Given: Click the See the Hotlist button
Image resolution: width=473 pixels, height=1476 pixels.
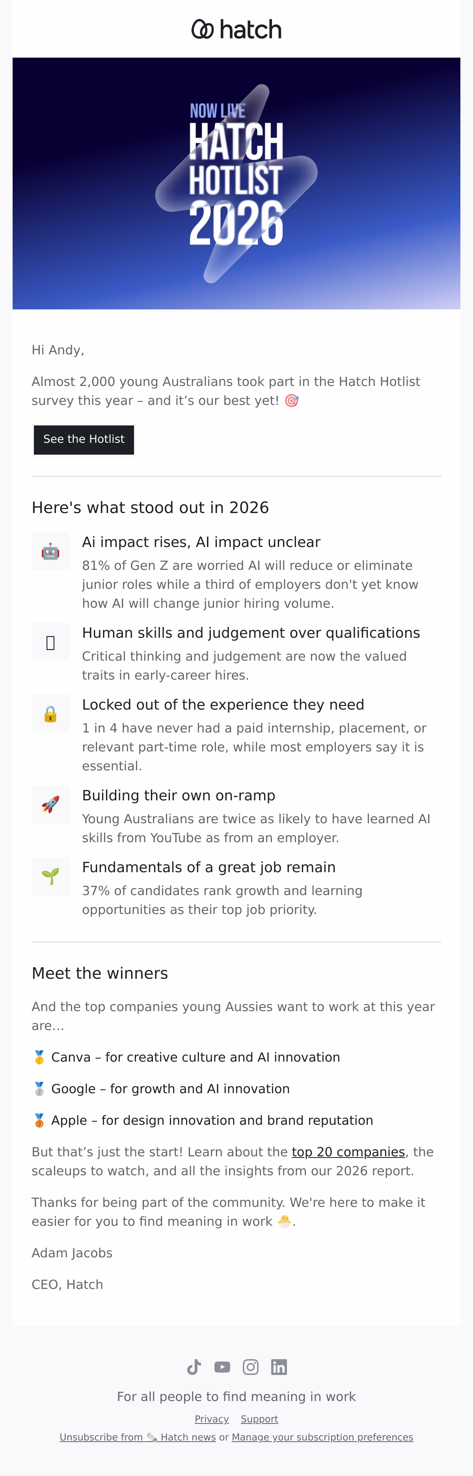Looking at the screenshot, I should (x=84, y=440).
